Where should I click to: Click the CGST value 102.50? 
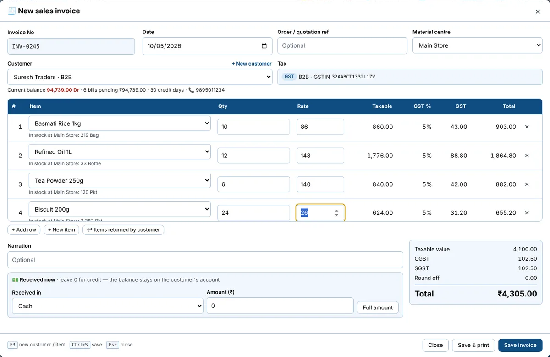528,259
